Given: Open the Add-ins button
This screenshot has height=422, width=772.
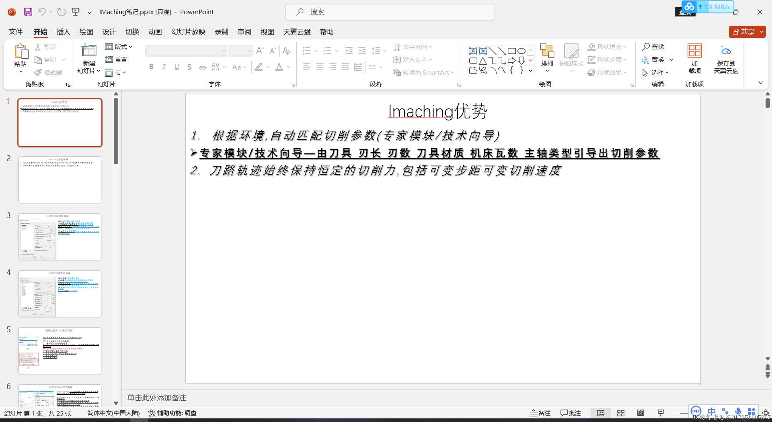Looking at the screenshot, I should pos(695,59).
